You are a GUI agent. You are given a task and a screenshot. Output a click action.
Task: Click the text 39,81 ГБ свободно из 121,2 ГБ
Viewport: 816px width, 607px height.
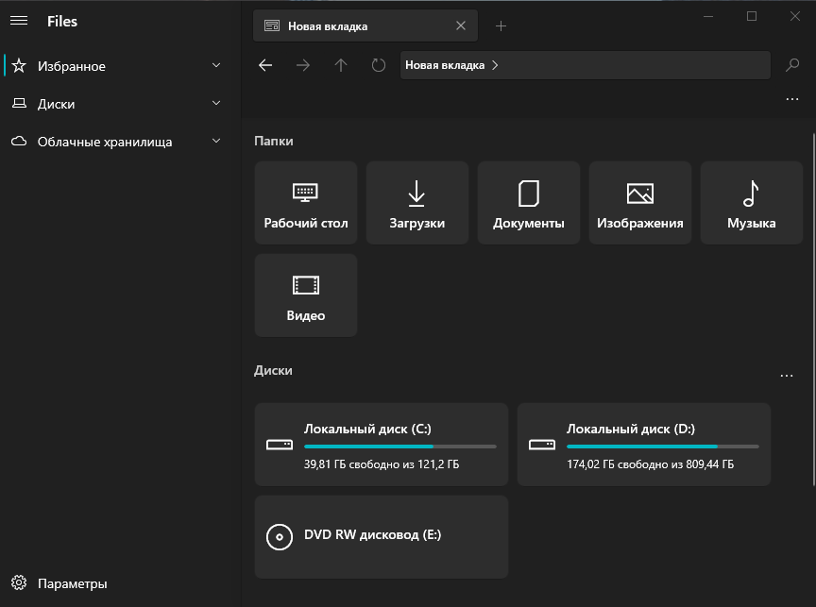pos(382,464)
